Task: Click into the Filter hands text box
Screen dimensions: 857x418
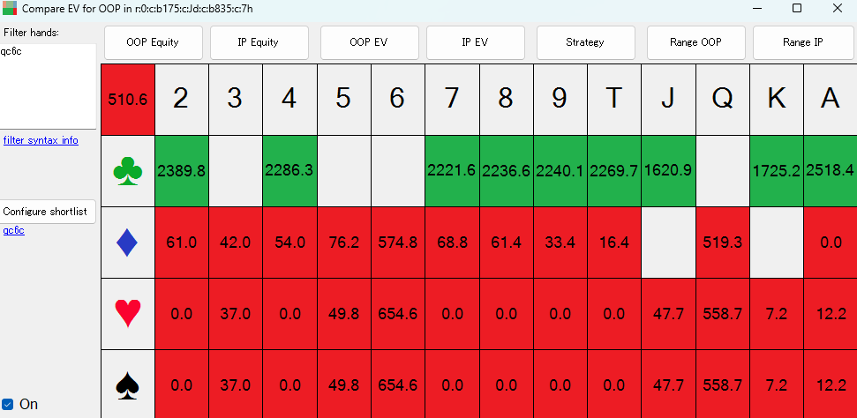Action: click(x=48, y=86)
